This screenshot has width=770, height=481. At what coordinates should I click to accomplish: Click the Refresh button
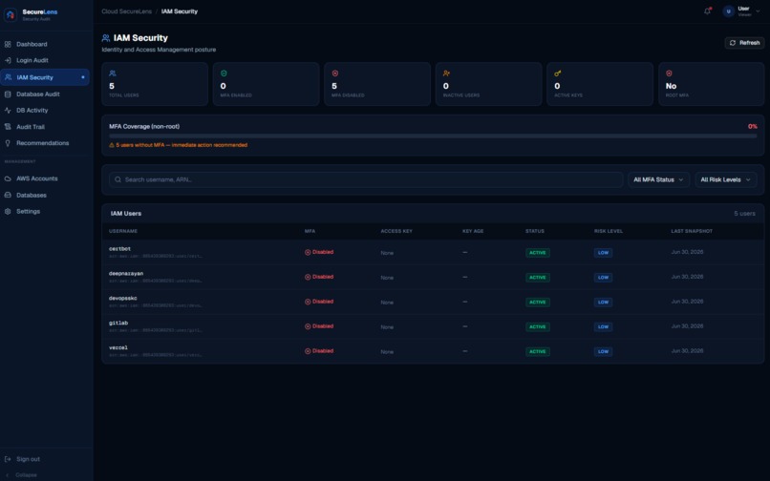point(744,43)
